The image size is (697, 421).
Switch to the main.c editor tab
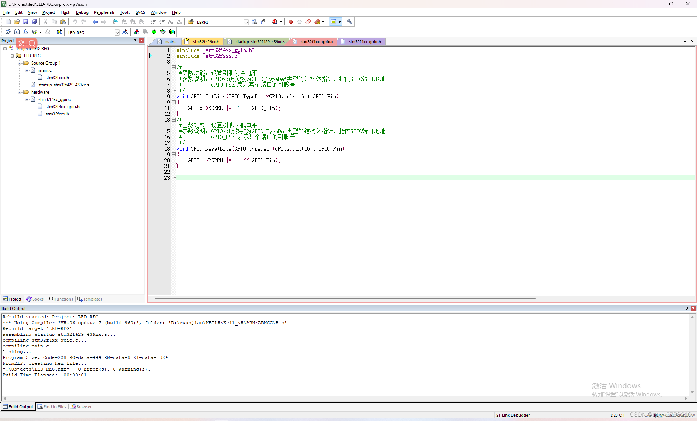(x=171, y=42)
